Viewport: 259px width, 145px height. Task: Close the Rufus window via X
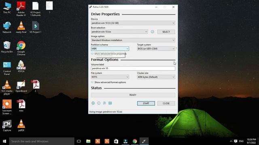174,7
